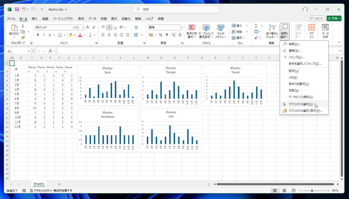Screen dimensions: 349x199
Task: Collapse the ribbon with chevron
Action: point(339,42)
